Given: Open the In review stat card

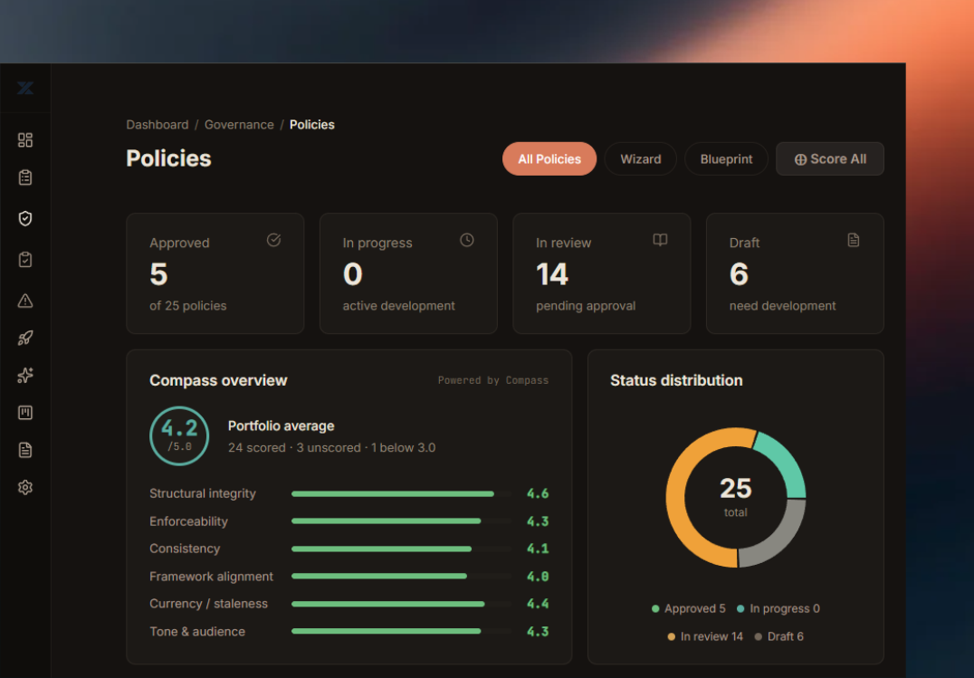Looking at the screenshot, I should click(x=601, y=273).
